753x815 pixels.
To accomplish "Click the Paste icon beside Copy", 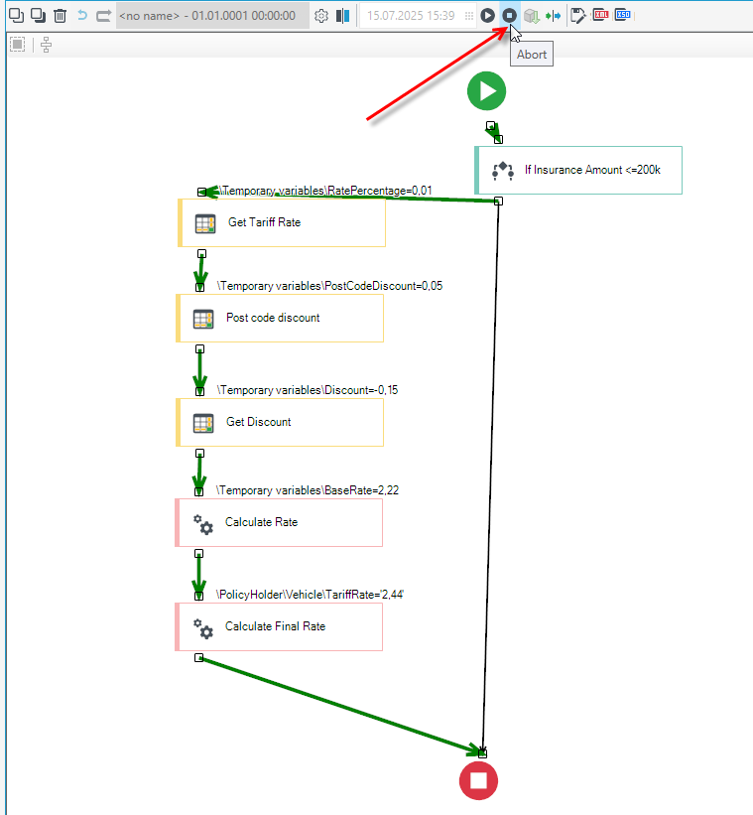I will click(38, 16).
